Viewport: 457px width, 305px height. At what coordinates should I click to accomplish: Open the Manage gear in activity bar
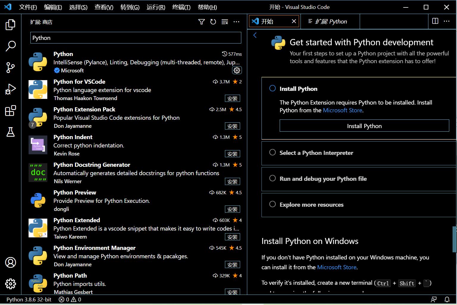pyautogui.click(x=10, y=284)
